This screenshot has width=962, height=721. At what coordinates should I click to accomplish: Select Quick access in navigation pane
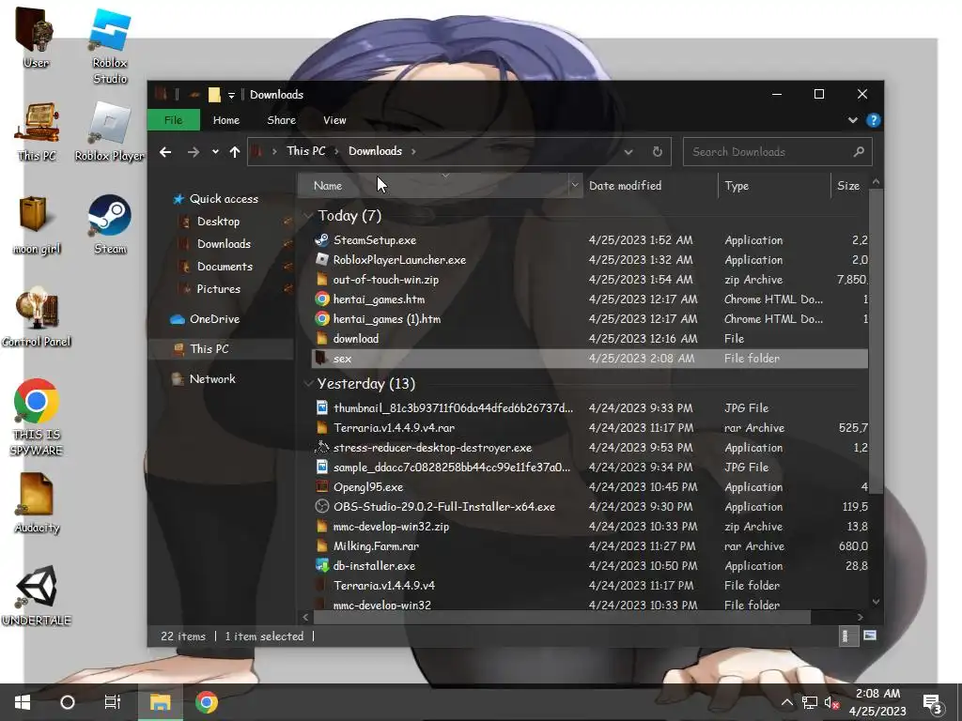tap(224, 199)
